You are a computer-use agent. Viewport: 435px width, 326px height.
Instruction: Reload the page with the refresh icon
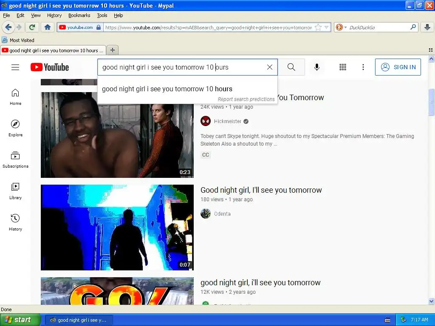(32, 27)
